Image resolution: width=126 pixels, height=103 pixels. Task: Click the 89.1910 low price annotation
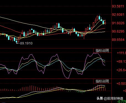click(x=26, y=43)
